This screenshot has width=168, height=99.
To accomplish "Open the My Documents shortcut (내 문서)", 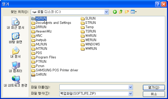I will [15, 53].
